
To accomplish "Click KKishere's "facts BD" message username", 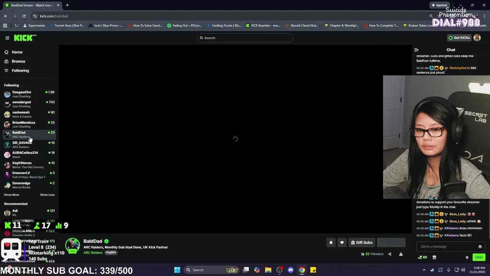I will [451, 236].
